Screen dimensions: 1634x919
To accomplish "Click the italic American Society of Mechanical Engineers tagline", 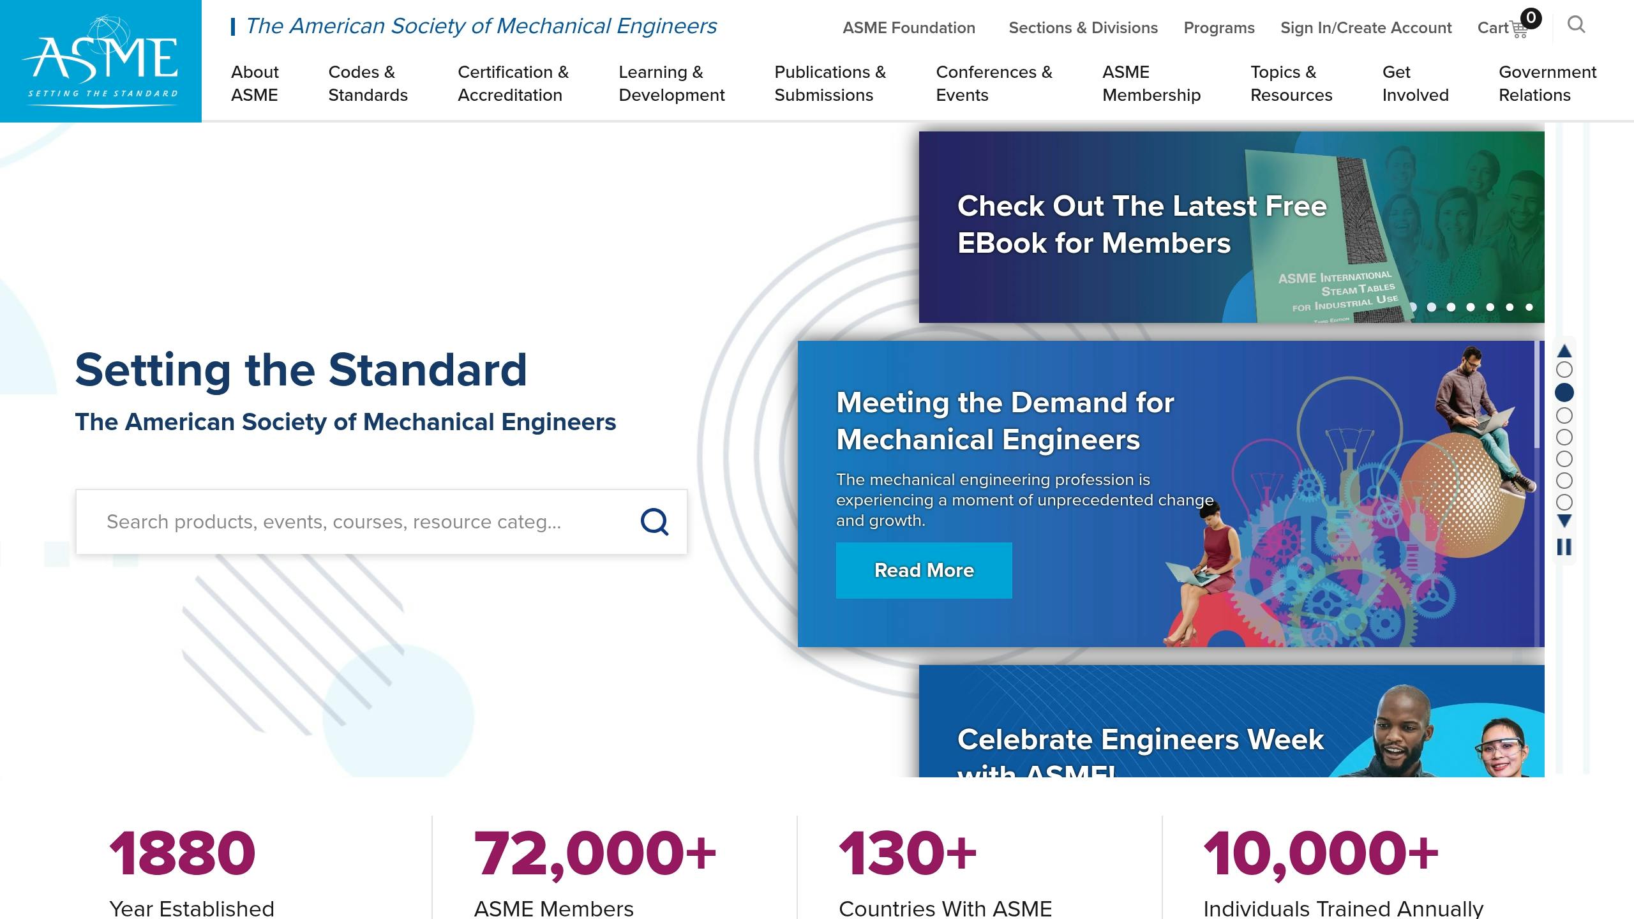I will click(x=481, y=26).
